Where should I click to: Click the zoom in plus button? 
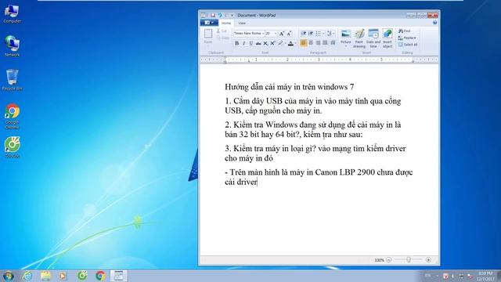click(428, 260)
